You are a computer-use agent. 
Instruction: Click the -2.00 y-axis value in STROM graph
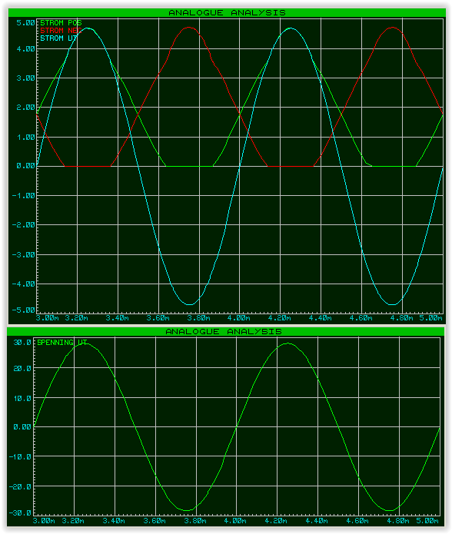tap(24, 225)
